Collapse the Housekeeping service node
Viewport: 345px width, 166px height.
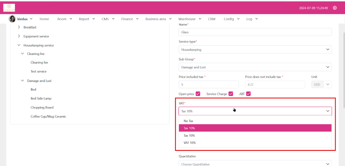point(19,45)
